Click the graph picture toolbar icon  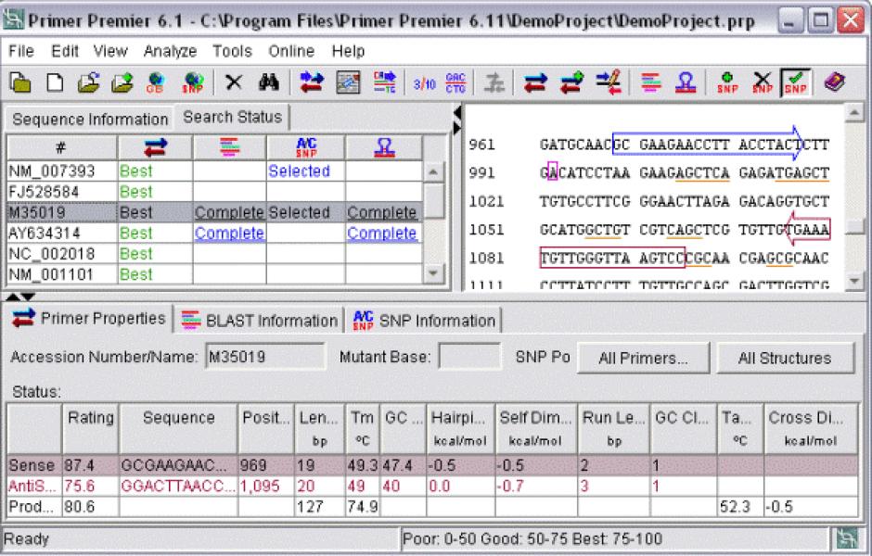(349, 82)
